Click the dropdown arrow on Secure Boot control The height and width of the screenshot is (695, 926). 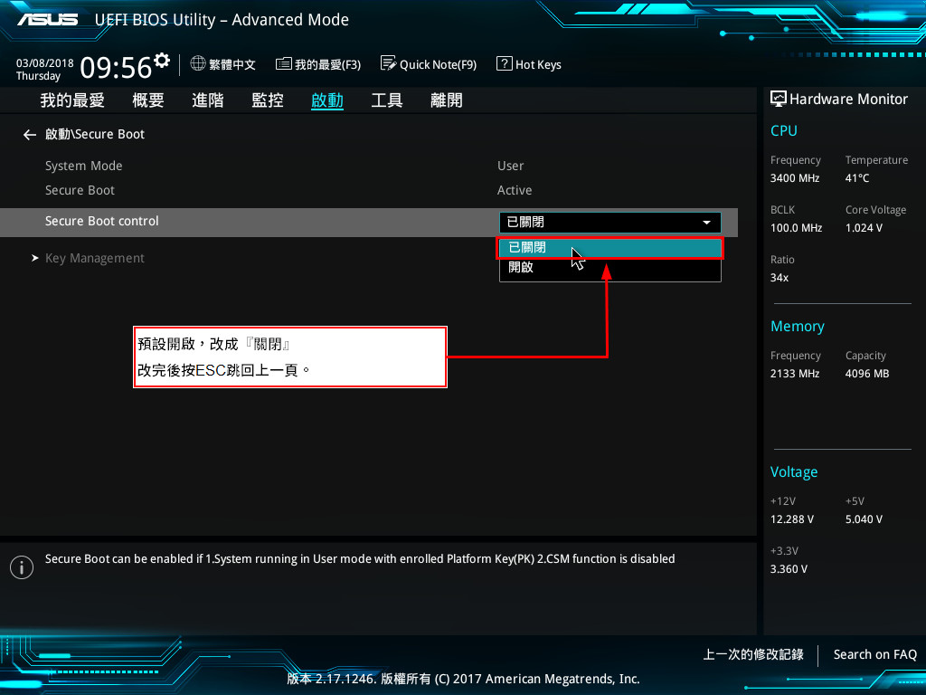706,223
